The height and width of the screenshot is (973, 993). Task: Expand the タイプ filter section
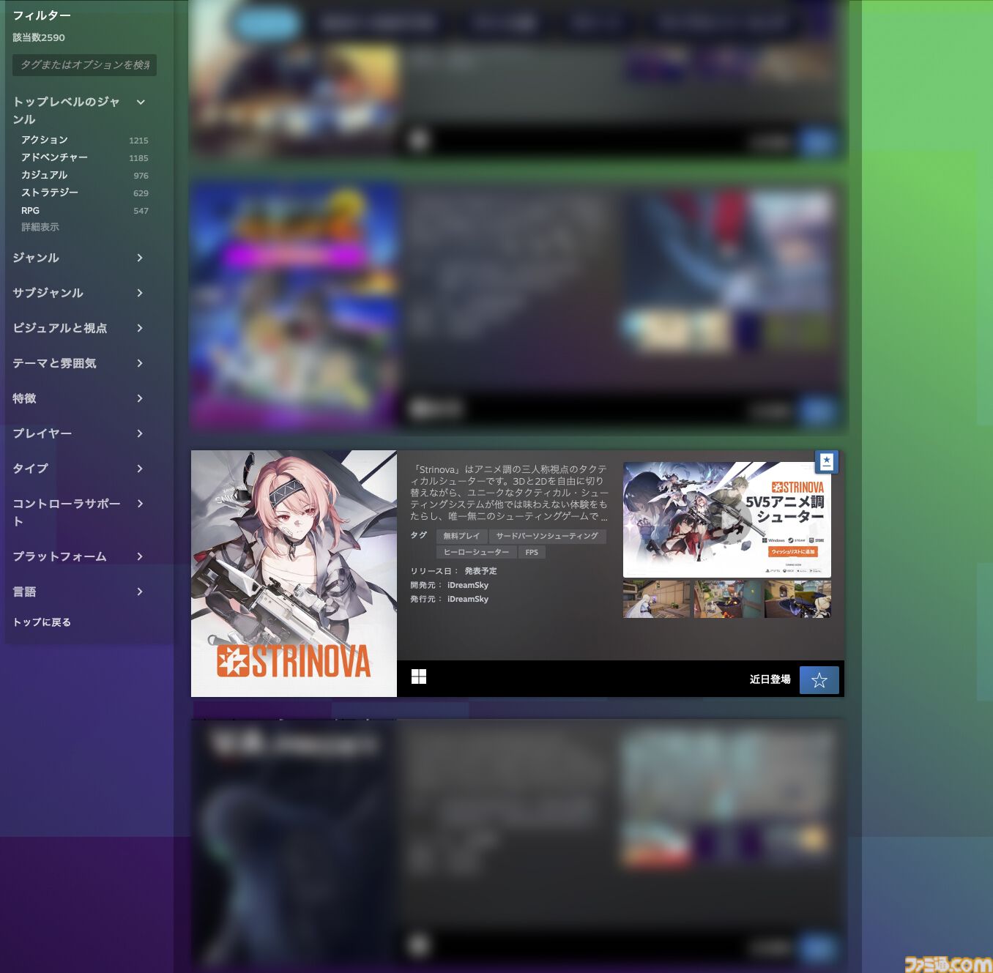(78, 469)
